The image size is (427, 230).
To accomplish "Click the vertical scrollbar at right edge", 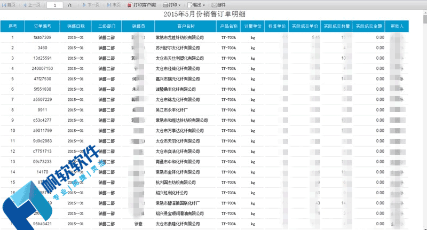I will (x=425, y=120).
